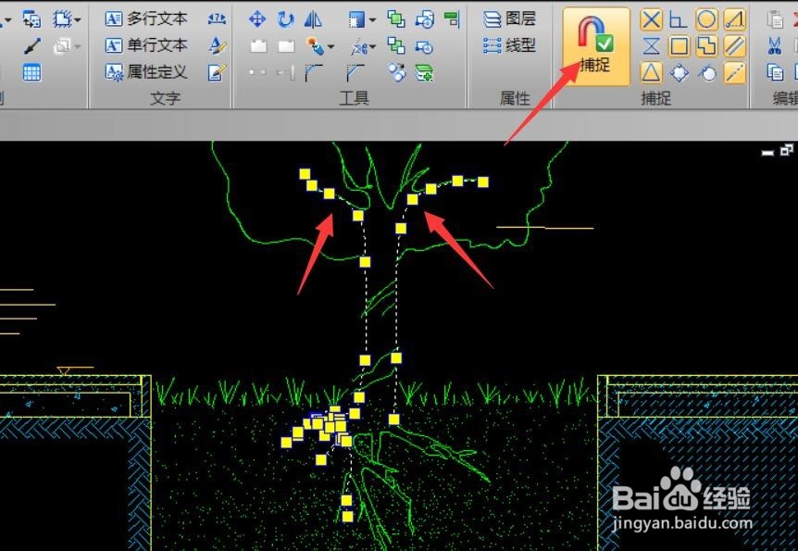
Task: Select the Move tool icon
Action: (x=256, y=19)
